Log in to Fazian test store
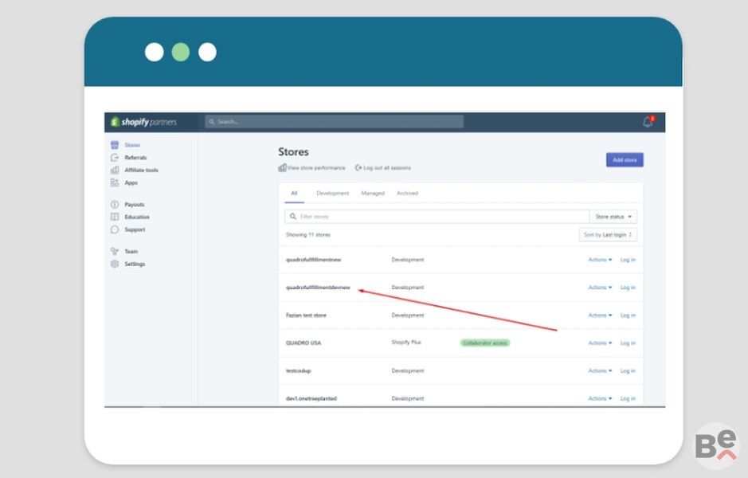Screen dimensions: 748x478 point(628,315)
